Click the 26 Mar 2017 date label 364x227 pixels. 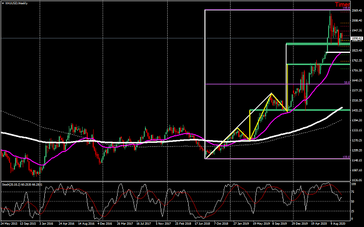(125, 224)
